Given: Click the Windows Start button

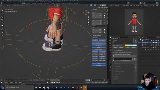Looking at the screenshot, I should 2,88.
